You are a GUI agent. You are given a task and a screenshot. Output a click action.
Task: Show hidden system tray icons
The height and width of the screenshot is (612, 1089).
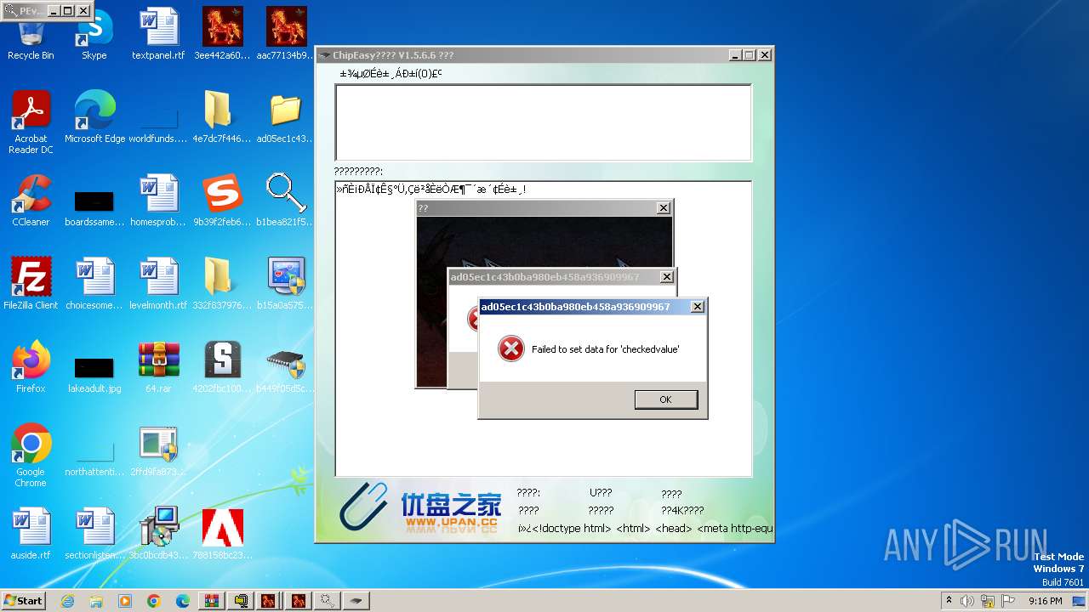pos(949,600)
